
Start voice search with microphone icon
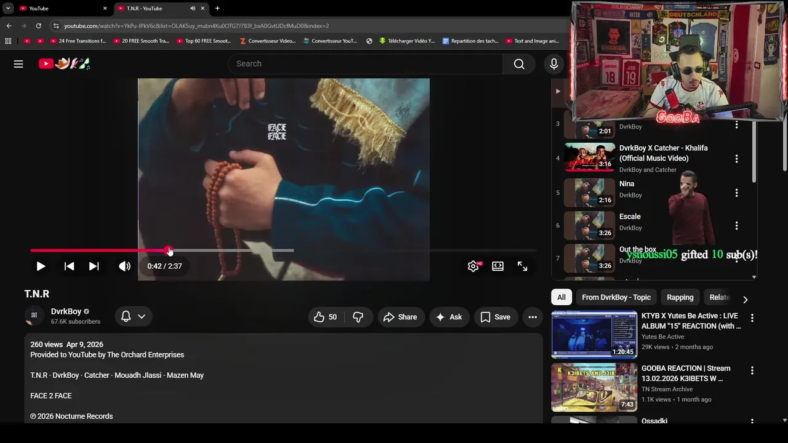tap(553, 64)
